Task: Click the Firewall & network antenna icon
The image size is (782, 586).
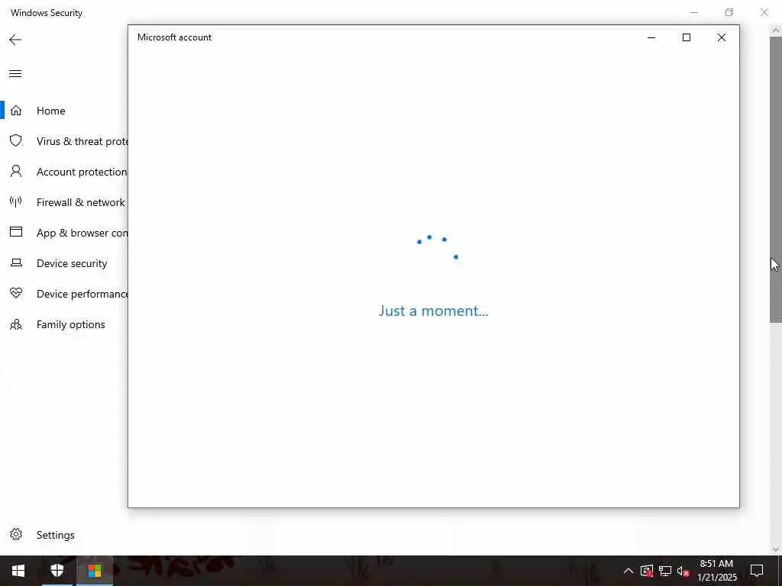Action: (16, 201)
